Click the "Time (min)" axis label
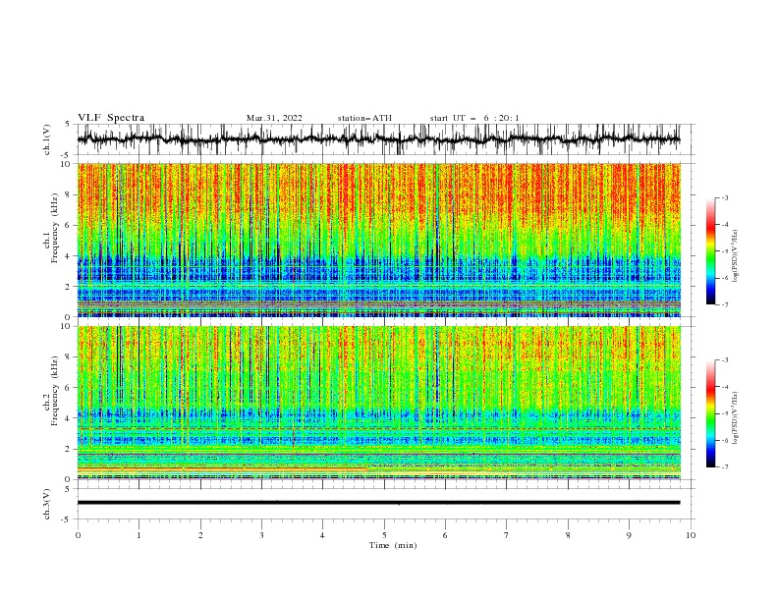This screenshot has width=778, height=601. click(393, 545)
